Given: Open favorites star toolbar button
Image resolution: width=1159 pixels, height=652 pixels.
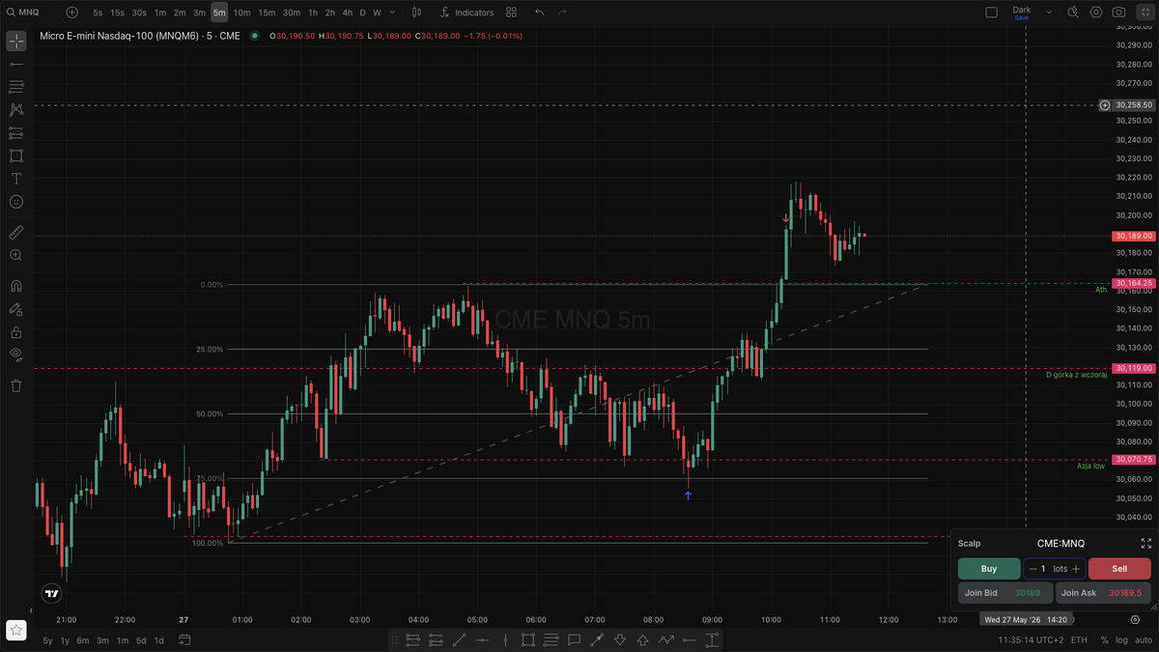Looking at the screenshot, I should [x=15, y=630].
